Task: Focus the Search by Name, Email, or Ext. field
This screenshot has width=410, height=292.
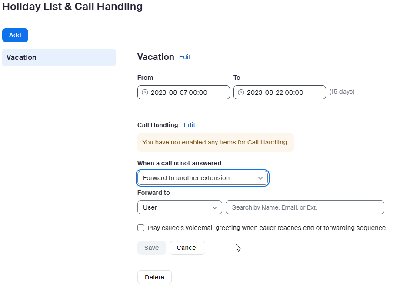Action: coord(305,207)
